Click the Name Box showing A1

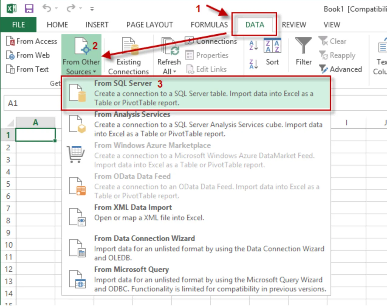click(33, 103)
